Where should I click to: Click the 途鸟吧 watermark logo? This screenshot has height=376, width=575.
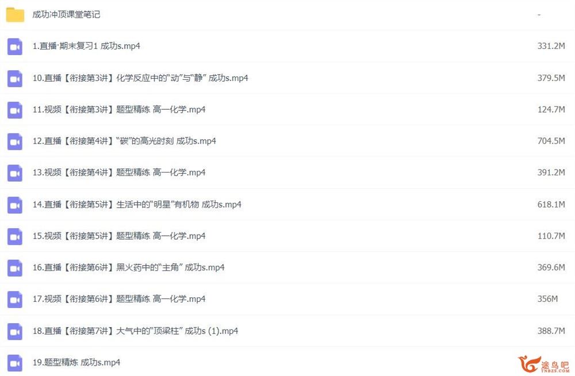point(544,365)
